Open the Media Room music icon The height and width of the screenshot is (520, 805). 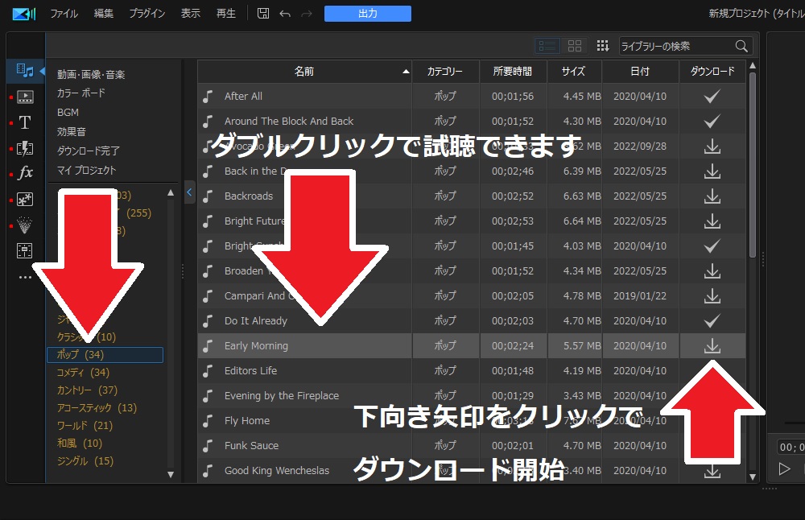(25, 71)
